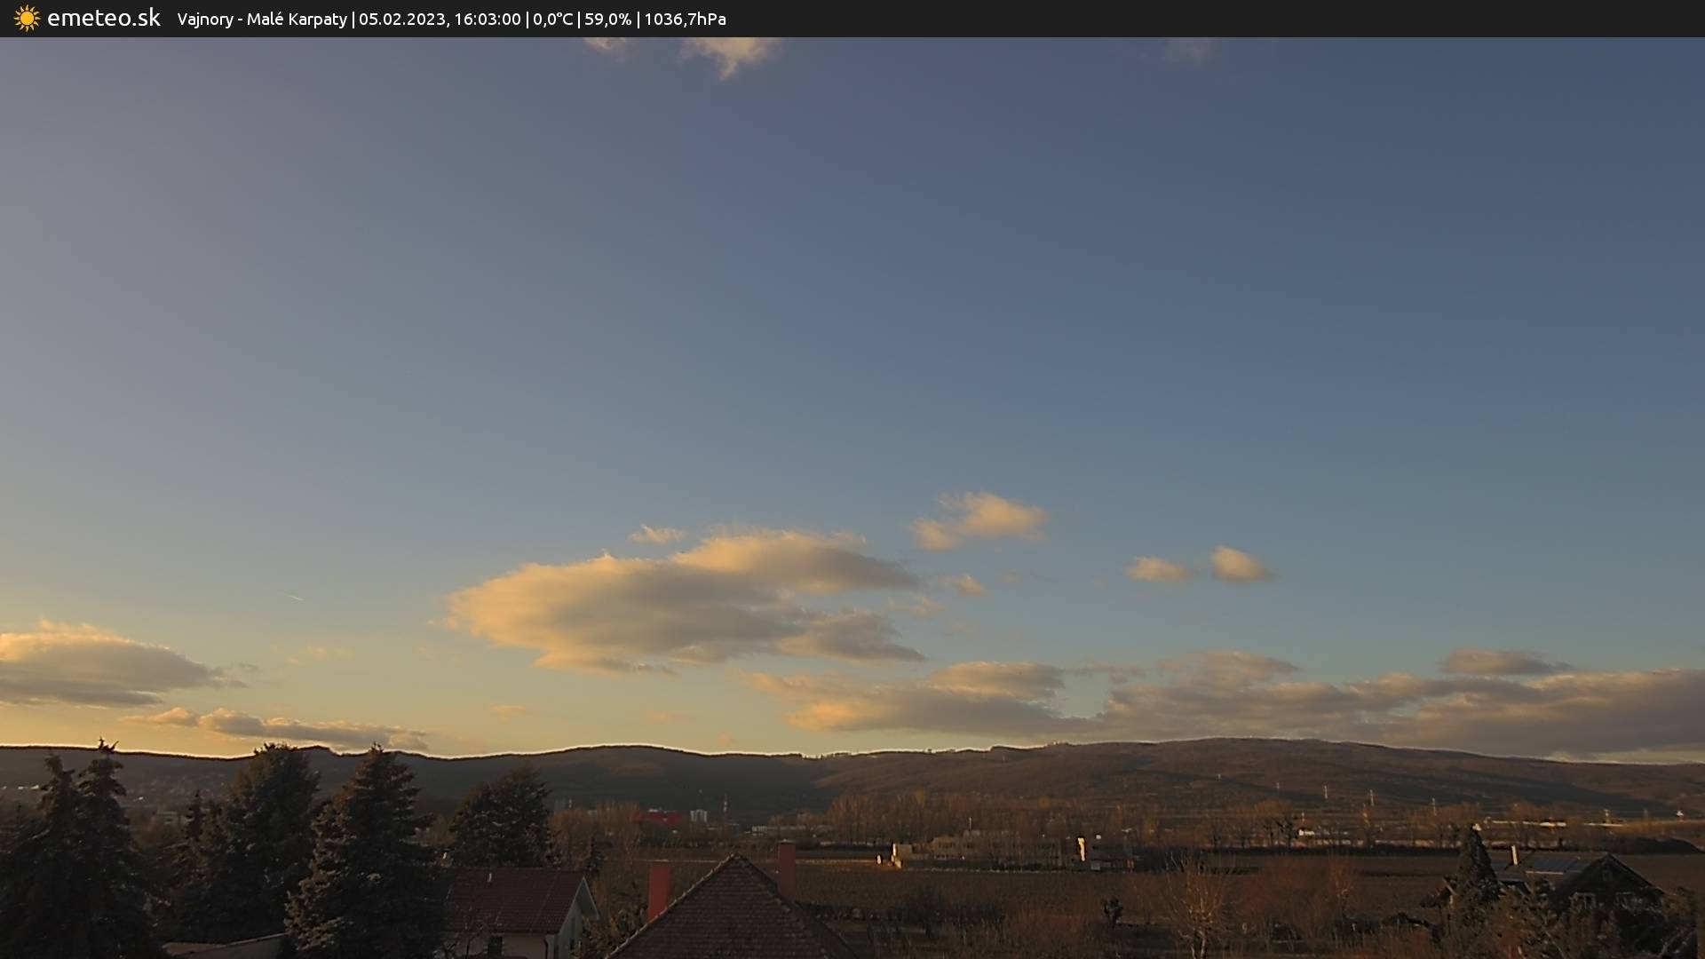Click the emeteo.sk site name

pyautogui.click(x=103, y=19)
